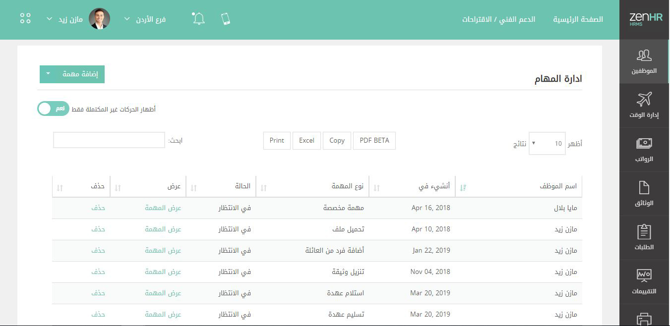Click حذف for استلام عهدة row
Screen dimensions: 670x326
(x=98, y=293)
